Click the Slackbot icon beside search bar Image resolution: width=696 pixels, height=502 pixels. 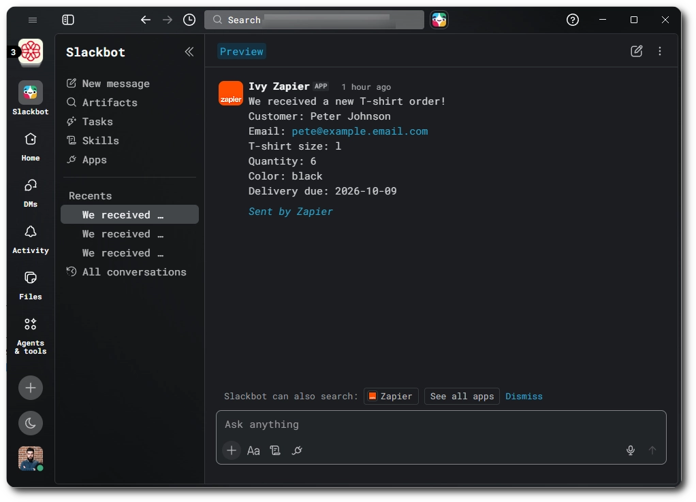[x=439, y=20]
